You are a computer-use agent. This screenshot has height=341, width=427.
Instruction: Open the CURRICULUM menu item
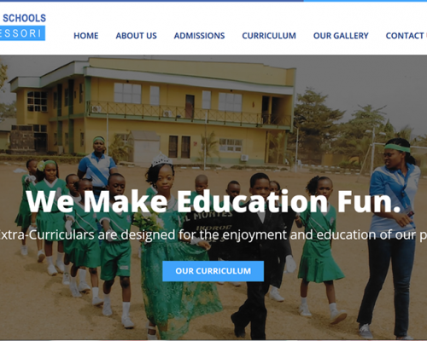click(269, 36)
